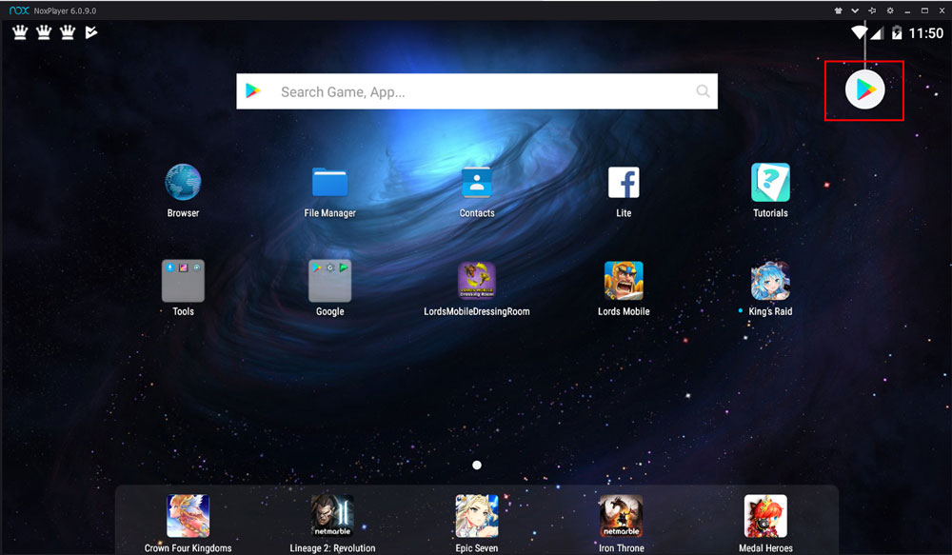This screenshot has height=555, width=952.
Task: Open NoxPlayer settings gear in title bar
Action: pyautogui.click(x=890, y=10)
